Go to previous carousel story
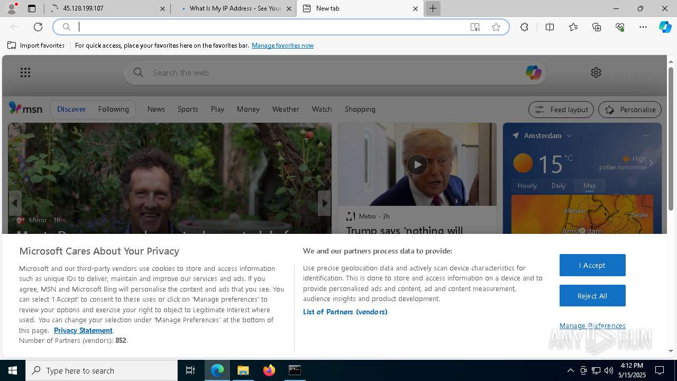The width and height of the screenshot is (677, 381). (x=15, y=203)
